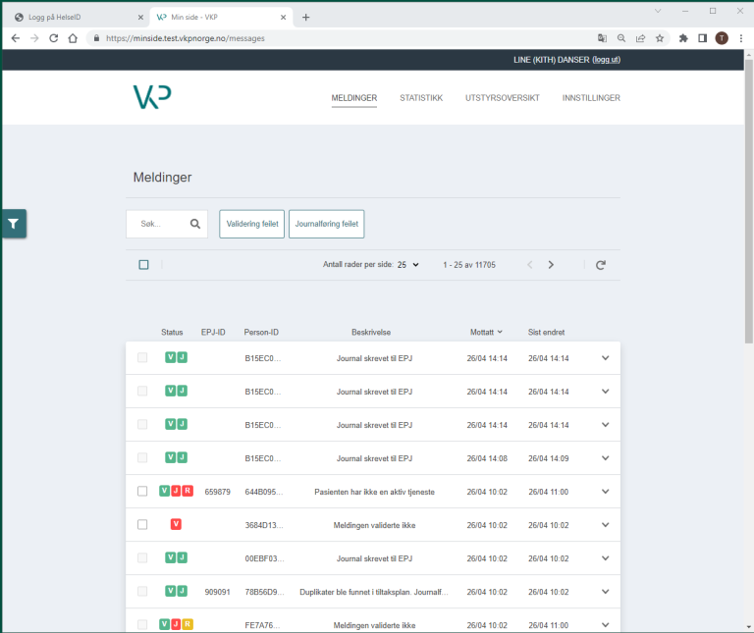Viewport: 754px width, 633px height.
Task: Bookmark this page with star icon
Action: tap(660, 38)
